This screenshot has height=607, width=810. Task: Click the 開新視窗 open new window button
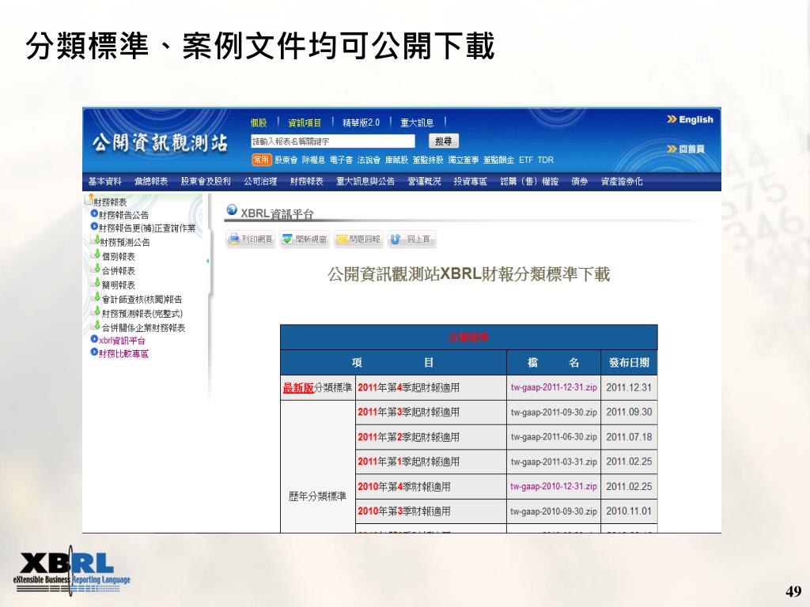click(305, 239)
